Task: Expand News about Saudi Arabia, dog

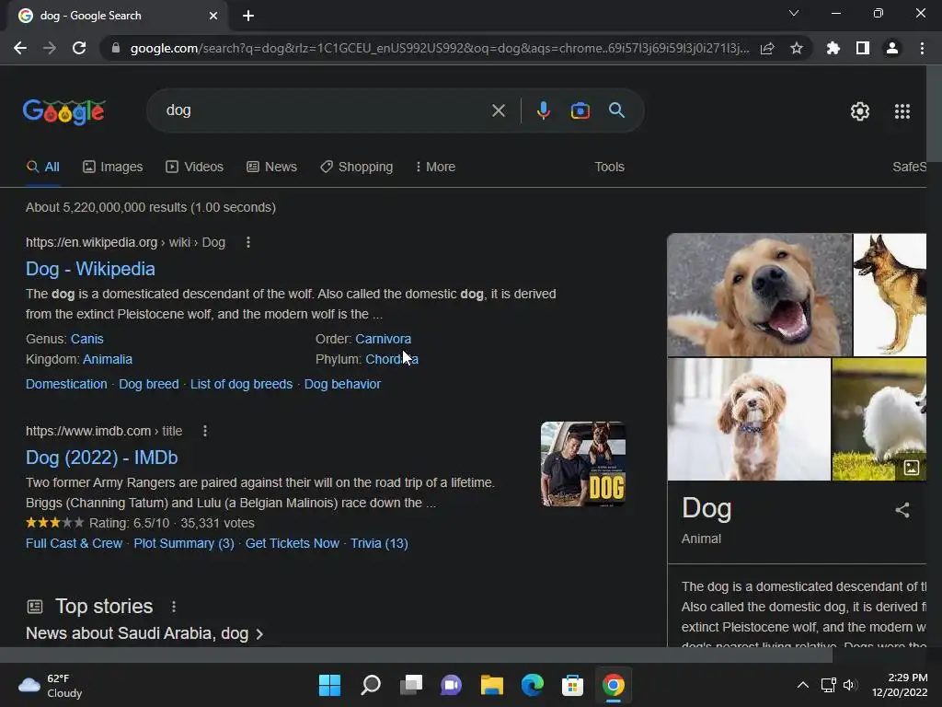Action: point(144,633)
